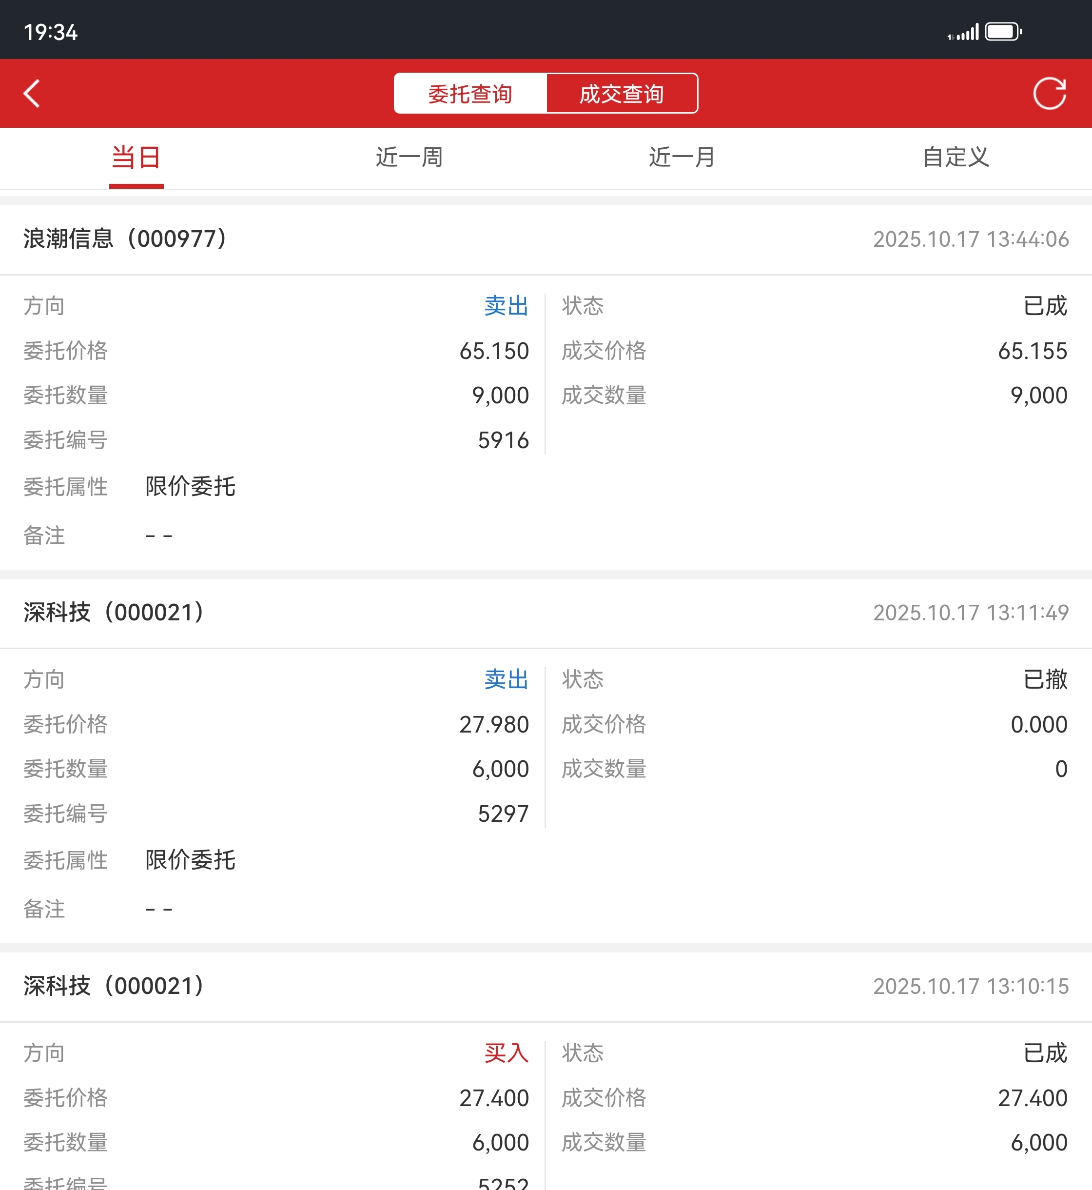
Task: Select the 当日 tab
Action: [x=136, y=158]
